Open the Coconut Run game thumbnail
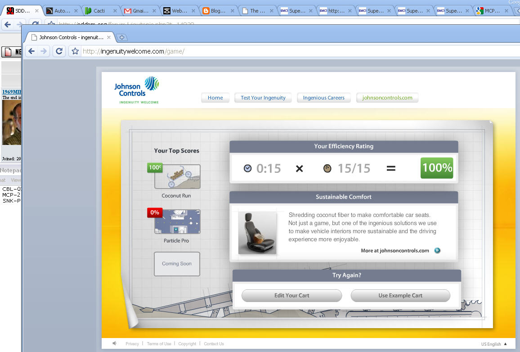Screen dimensions: 520x352 (177, 176)
